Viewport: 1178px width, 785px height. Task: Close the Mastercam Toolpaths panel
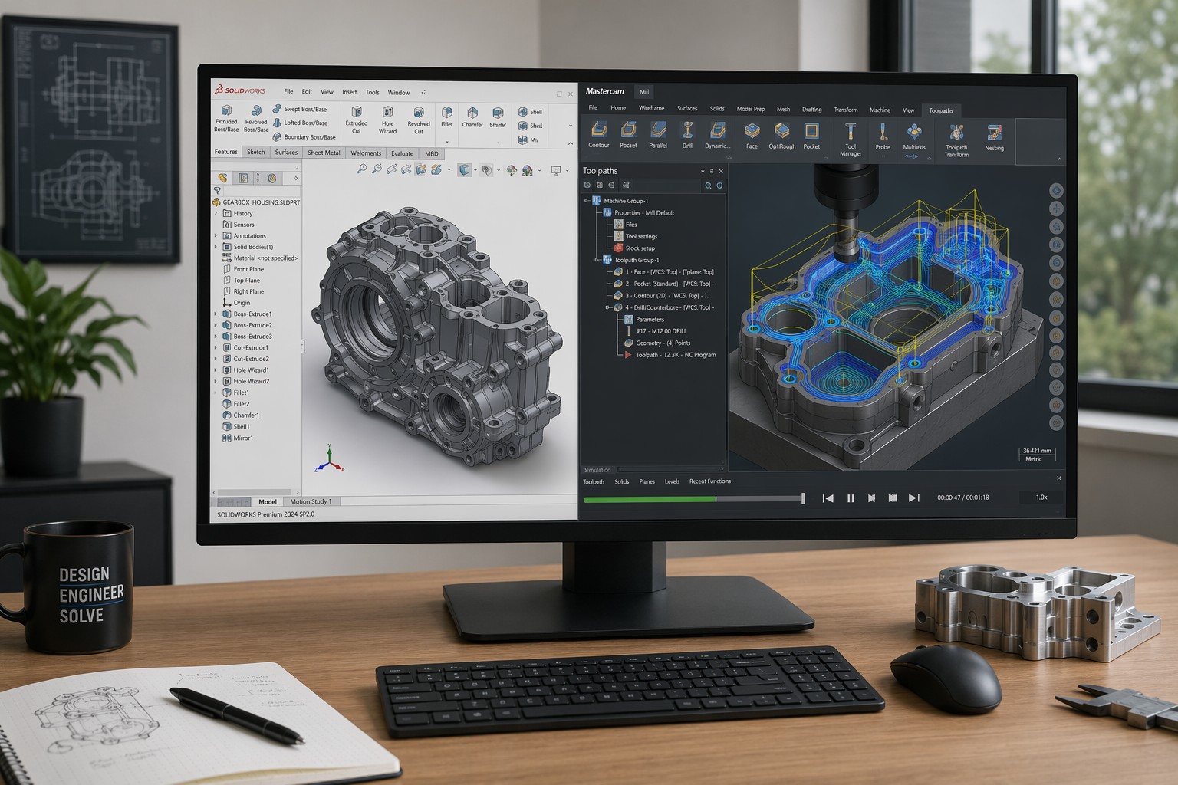point(721,172)
